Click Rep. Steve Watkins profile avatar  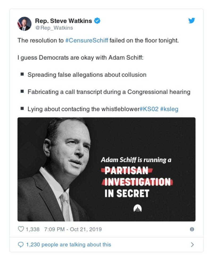pos(24,24)
